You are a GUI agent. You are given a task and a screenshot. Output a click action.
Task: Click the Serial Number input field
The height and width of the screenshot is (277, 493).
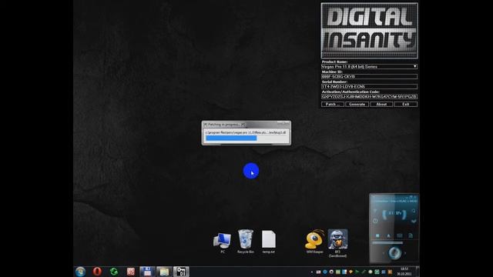(369, 86)
